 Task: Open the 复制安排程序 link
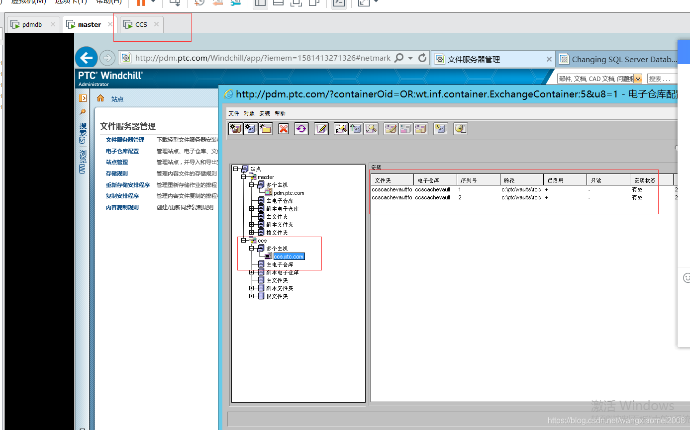click(122, 196)
